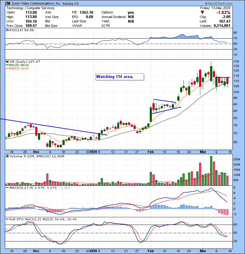Click the High value 113.80
The image size is (245, 254).
[x=31, y=17]
